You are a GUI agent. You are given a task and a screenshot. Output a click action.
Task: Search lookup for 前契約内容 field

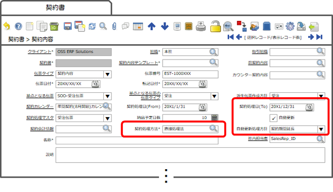(x=321, y=63)
